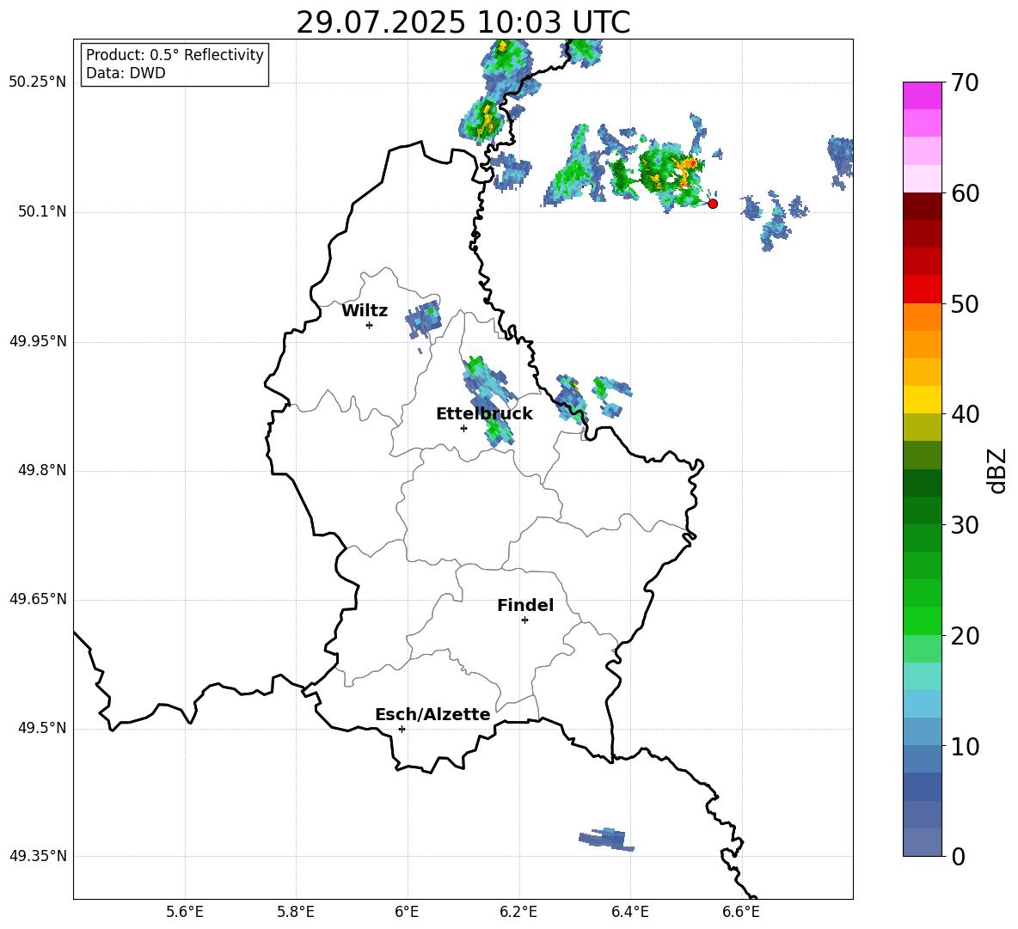This screenshot has height=929, width=1018.
Task: Click the 0 colorbar tick label
Action: pos(958,857)
